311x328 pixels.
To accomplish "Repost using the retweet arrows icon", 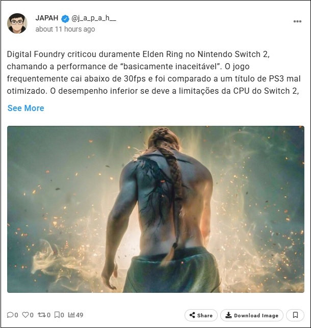I will click(41, 315).
